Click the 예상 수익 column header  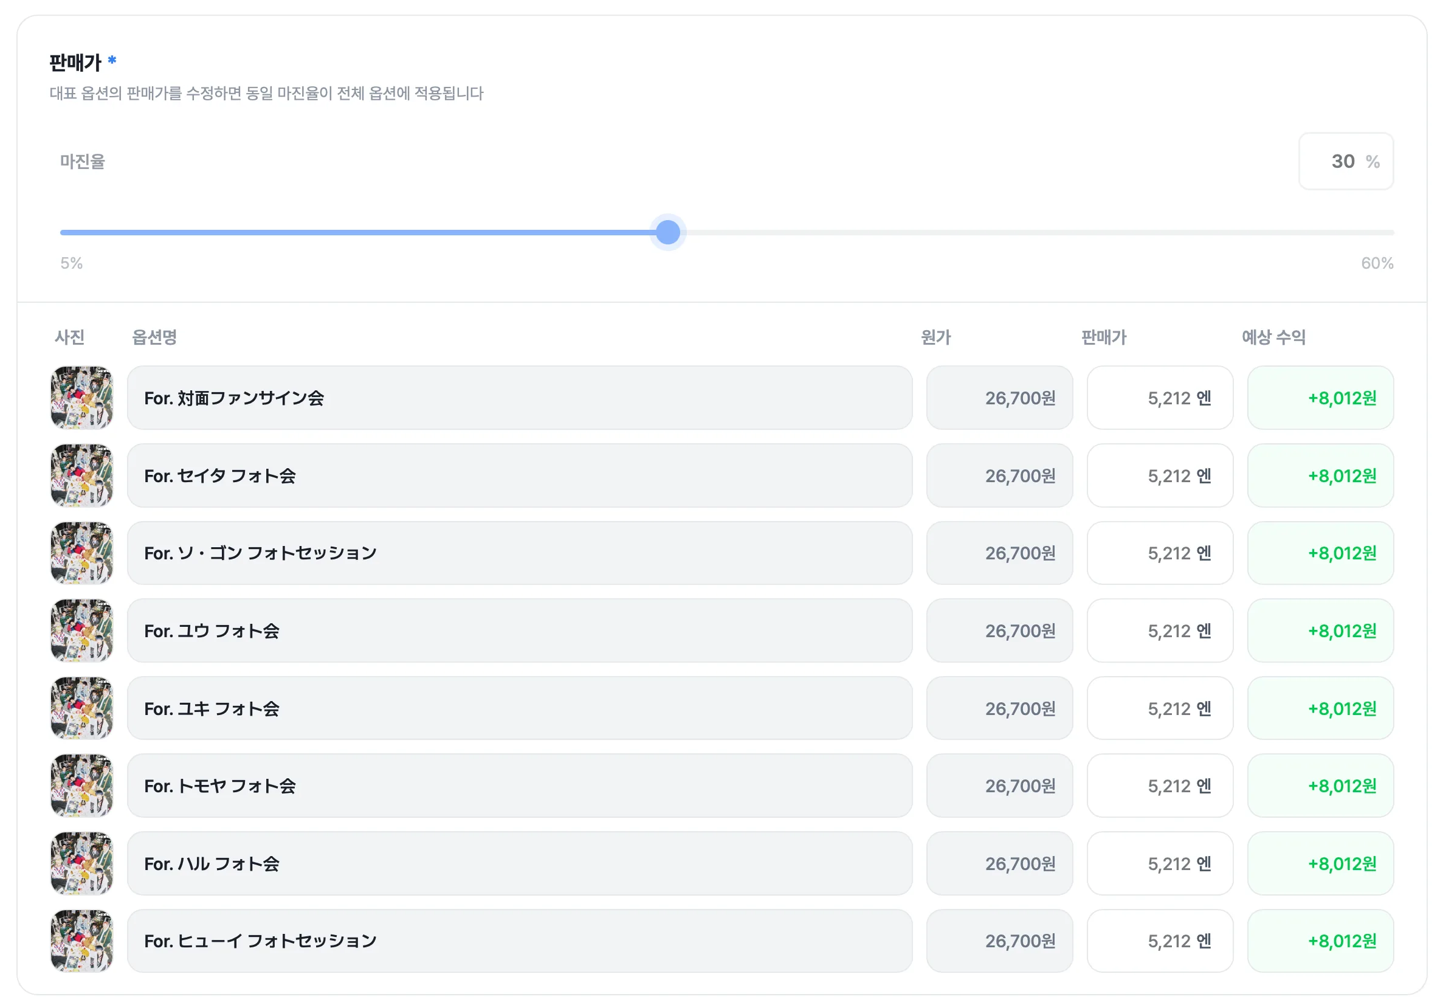tap(1273, 337)
